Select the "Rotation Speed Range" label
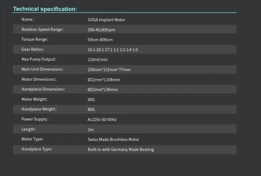Viewport: 261px width, 176px height. pos(43,30)
